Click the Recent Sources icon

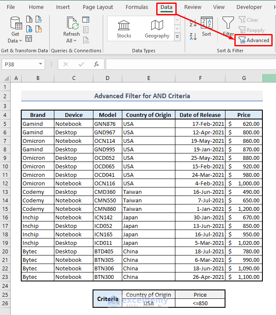pyautogui.click(x=39, y=20)
